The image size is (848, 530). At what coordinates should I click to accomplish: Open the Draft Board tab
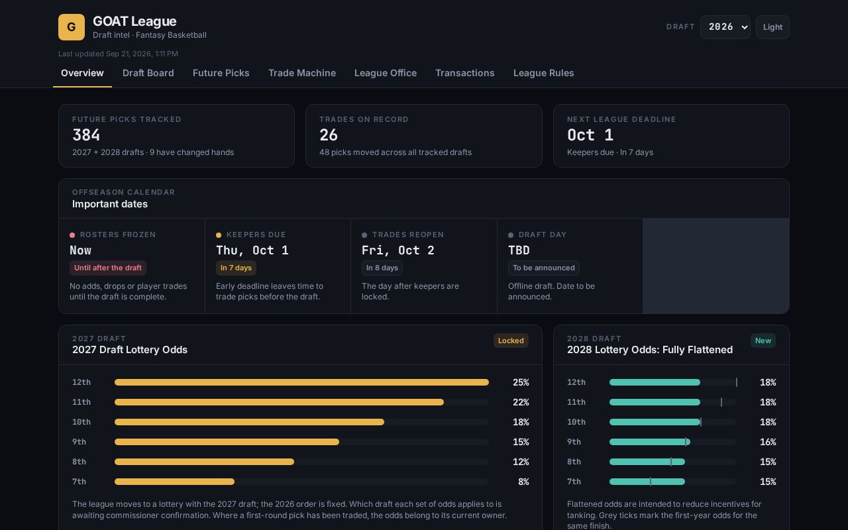pos(148,73)
